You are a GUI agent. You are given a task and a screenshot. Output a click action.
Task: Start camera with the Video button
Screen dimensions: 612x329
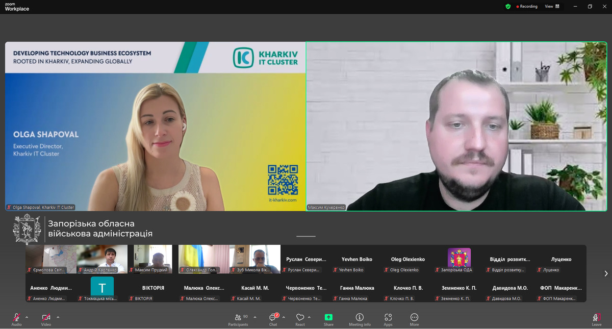coord(46,319)
